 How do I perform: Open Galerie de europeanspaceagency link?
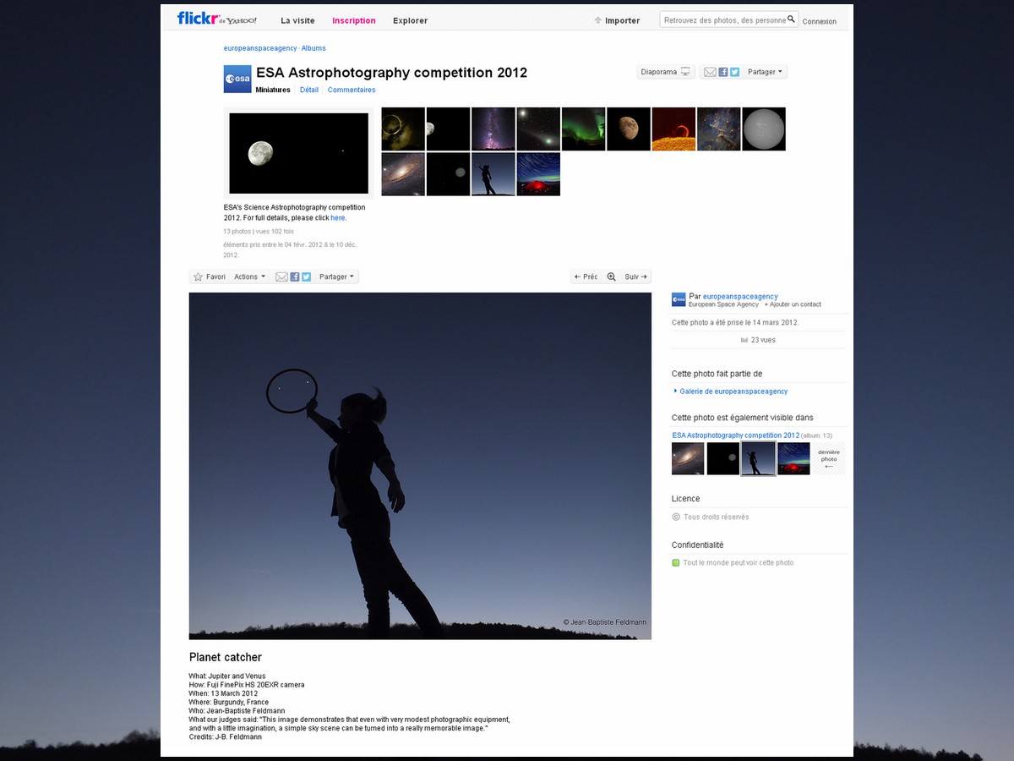[x=733, y=391]
